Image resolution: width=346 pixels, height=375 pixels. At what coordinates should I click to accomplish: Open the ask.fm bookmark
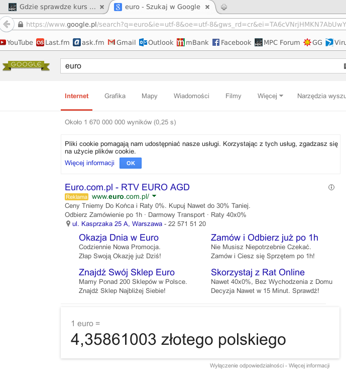(88, 43)
